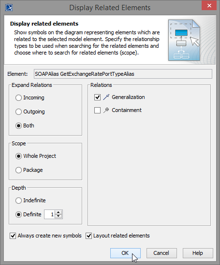Open Help for this dialog

click(x=198, y=253)
